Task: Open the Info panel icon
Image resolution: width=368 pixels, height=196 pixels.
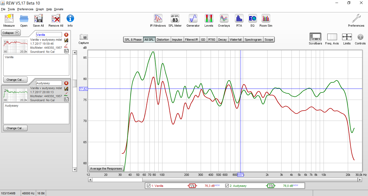Action: click(70, 19)
